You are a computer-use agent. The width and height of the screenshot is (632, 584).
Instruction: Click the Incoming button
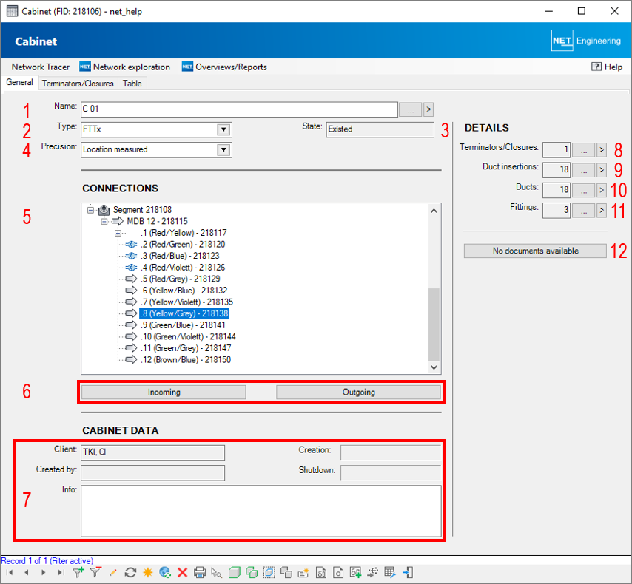coord(164,393)
